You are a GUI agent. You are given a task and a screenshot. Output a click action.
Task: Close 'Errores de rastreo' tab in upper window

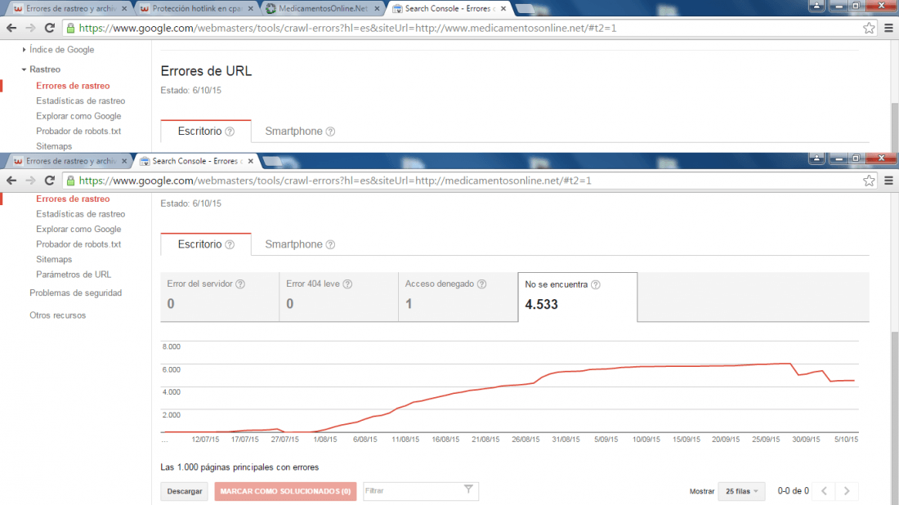pos(124,9)
